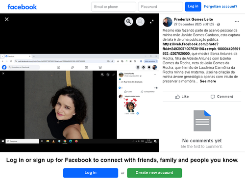Viewport: 245px width, 184px height.
Task: Click Chrome icon in captured taskbar
Action: (x=65, y=141)
